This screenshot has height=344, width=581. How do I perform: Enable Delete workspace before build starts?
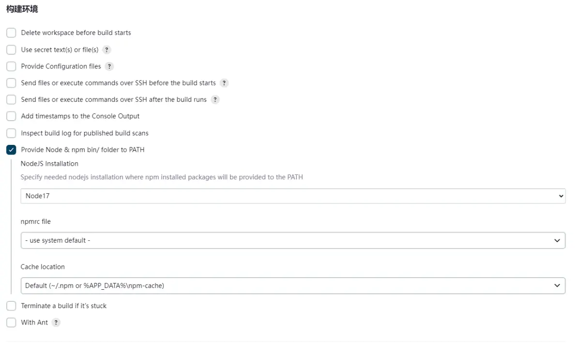pyautogui.click(x=11, y=33)
